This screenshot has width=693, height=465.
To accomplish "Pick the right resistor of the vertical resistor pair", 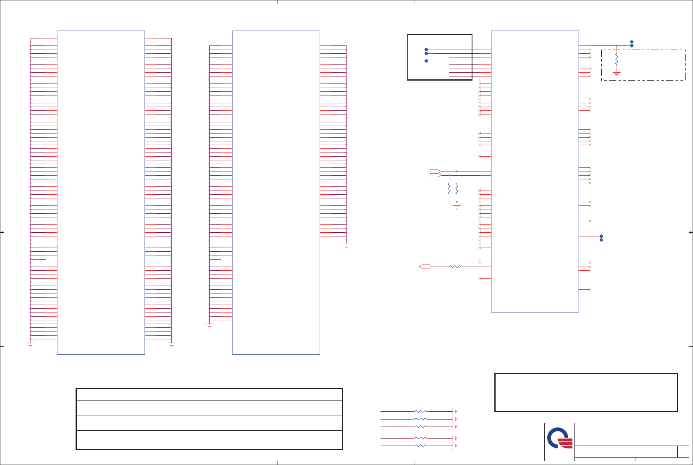I will point(457,189).
